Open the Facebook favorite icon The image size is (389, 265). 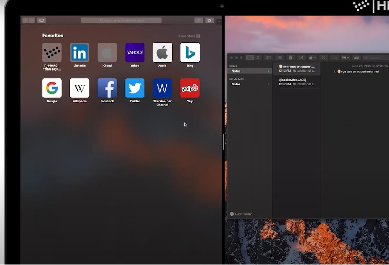point(107,88)
